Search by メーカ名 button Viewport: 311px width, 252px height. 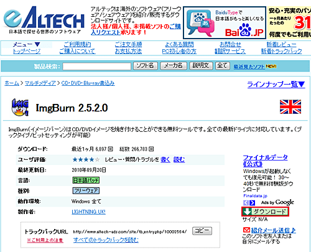[x=174, y=66]
